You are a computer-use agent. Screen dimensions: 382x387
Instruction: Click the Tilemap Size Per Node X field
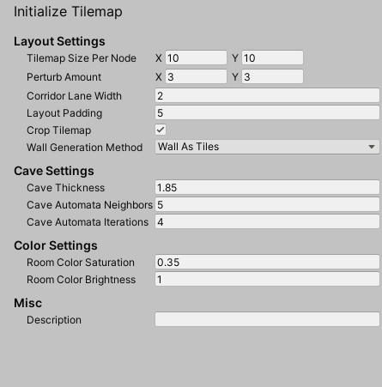pos(196,57)
